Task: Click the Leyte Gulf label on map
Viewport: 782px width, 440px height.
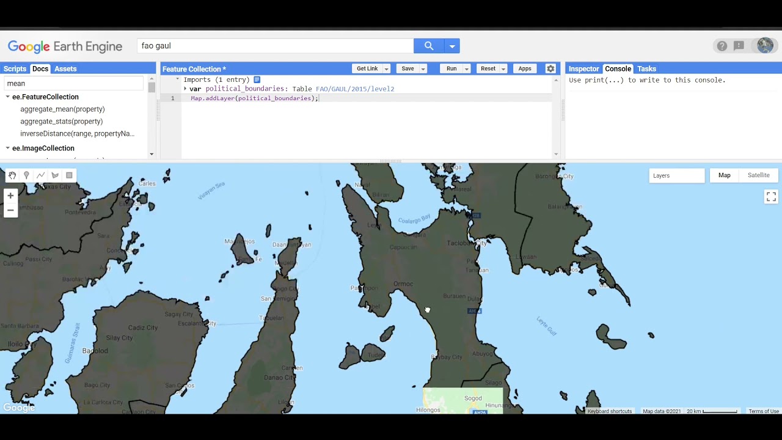Action: click(x=547, y=326)
